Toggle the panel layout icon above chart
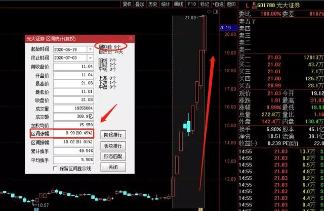324x211 pixels. (x=216, y=12)
